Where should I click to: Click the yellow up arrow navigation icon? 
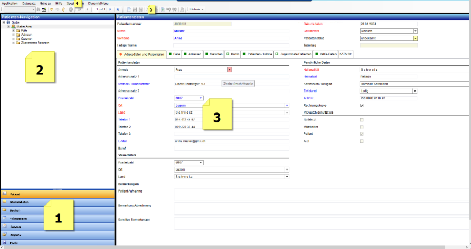tap(64, 10)
